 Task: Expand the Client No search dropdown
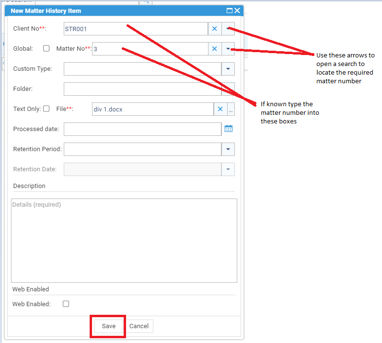[x=228, y=29]
